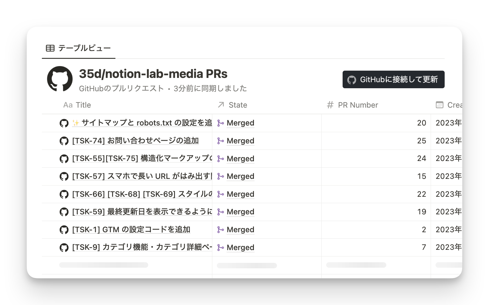Click the merge icon in the TSK-74 row
Viewport: 489px width, 305px height.
221,141
